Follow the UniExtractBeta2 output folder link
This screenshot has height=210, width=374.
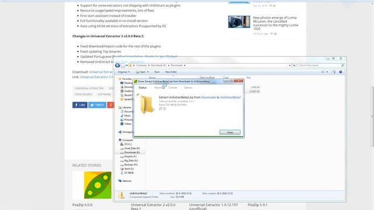230,97
